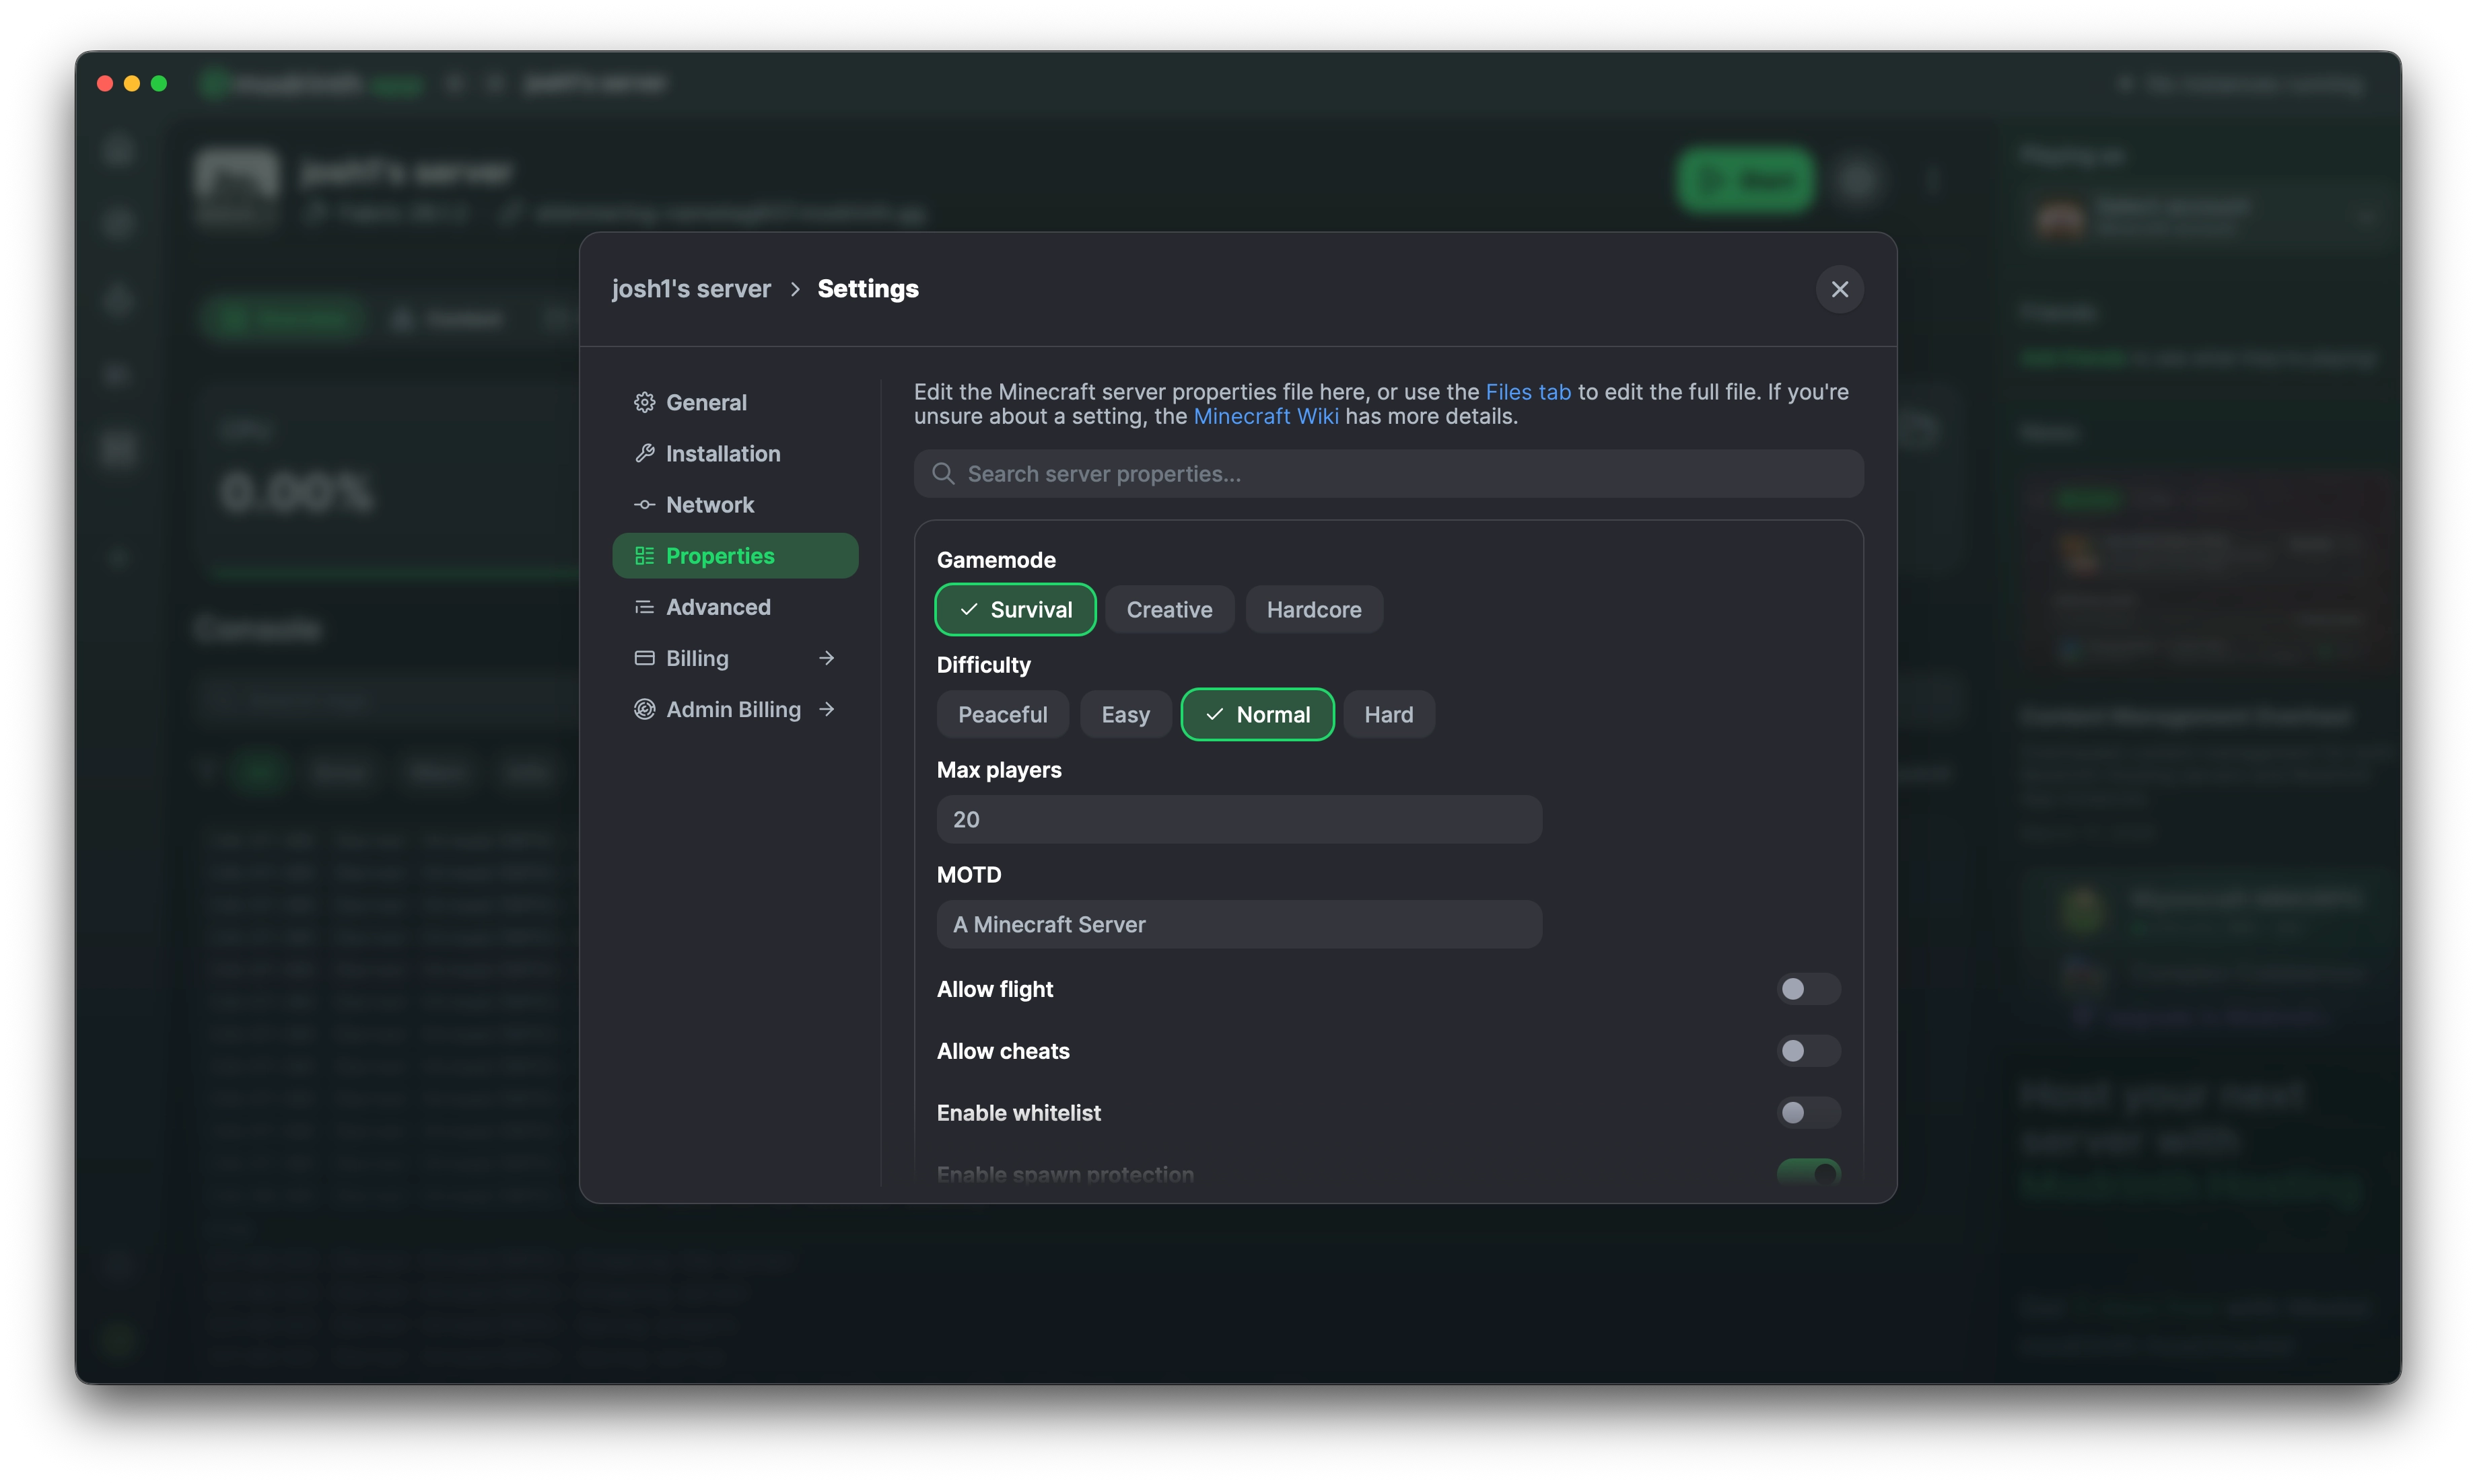Click the arrow next to Billing
The image size is (2477, 1484).
pos(827,658)
